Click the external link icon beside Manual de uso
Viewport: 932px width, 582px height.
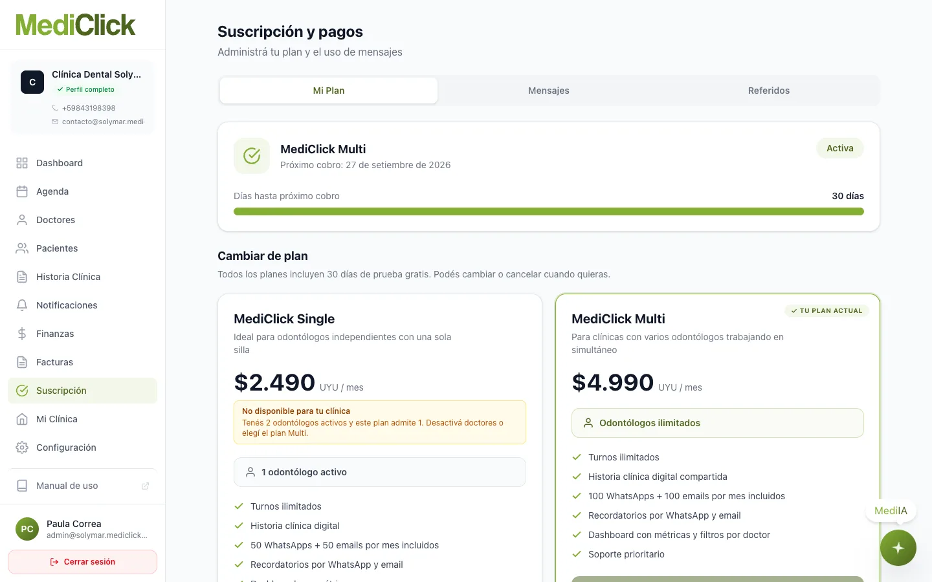click(145, 486)
